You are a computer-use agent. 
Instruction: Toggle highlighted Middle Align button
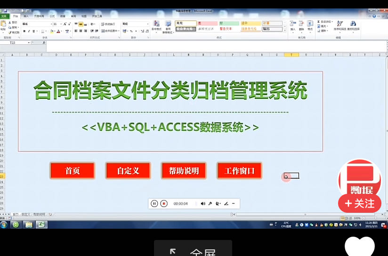(x=81, y=24)
